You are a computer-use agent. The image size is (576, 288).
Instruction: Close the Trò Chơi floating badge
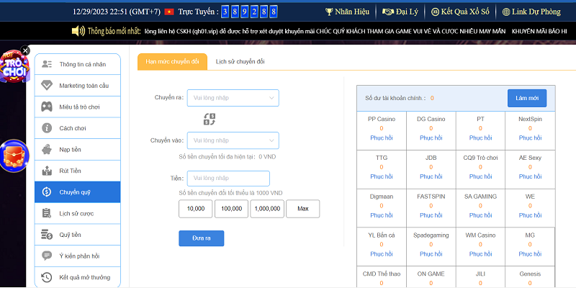tap(26, 50)
